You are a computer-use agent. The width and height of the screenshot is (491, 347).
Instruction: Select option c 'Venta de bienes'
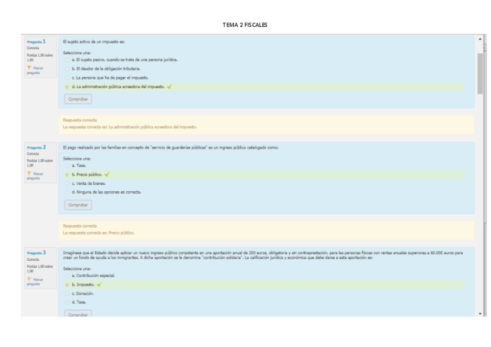click(x=67, y=184)
